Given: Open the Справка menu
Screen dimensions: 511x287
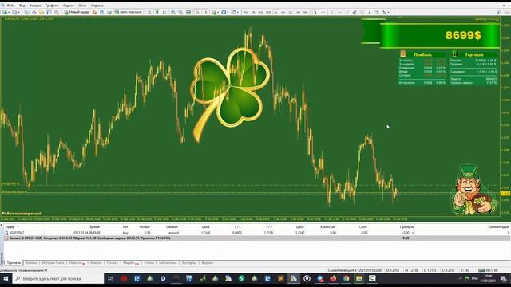Looking at the screenshot, I should [x=97, y=6].
